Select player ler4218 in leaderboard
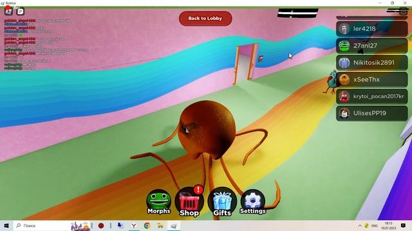This screenshot has height=231, width=412. [372, 29]
